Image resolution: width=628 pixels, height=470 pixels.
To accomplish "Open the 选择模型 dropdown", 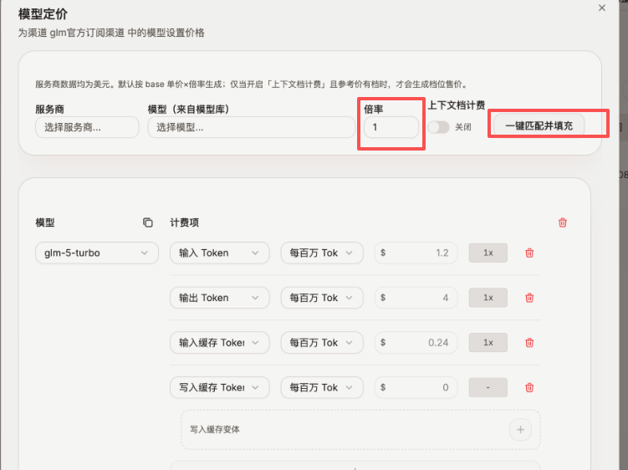I will pyautogui.click(x=251, y=127).
